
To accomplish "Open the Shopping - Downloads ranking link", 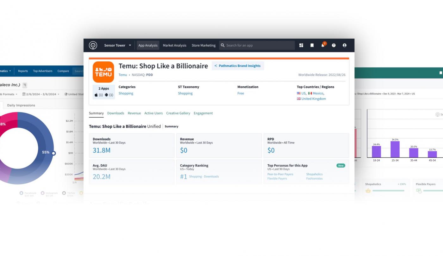I will 204,176.
